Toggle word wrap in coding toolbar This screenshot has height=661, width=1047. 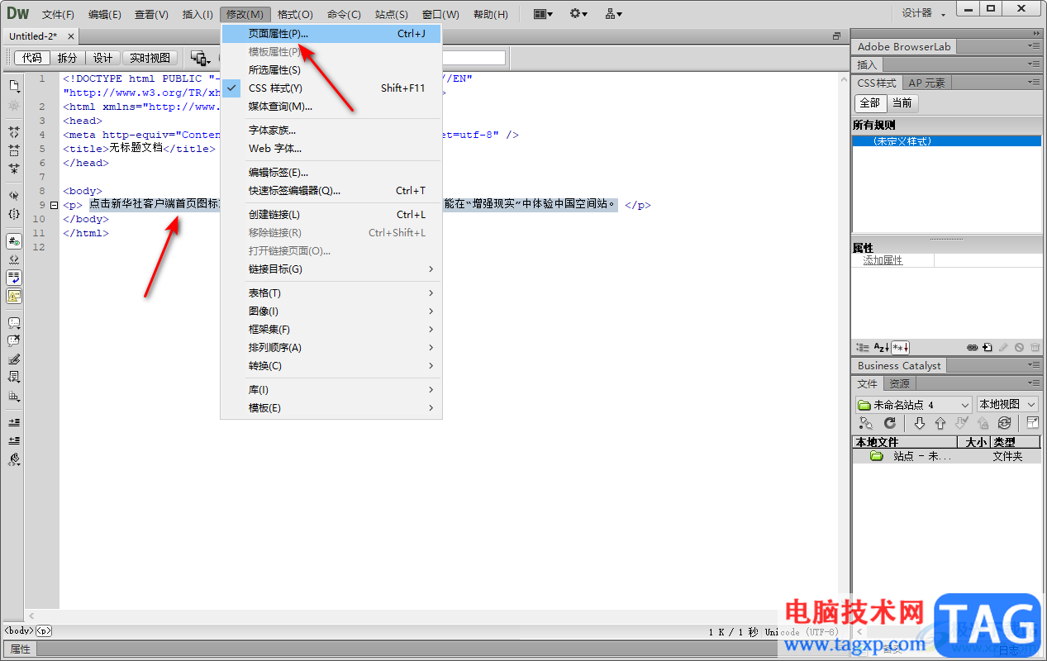[14, 278]
